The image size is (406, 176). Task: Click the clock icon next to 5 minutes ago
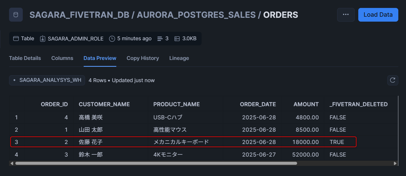coord(112,39)
